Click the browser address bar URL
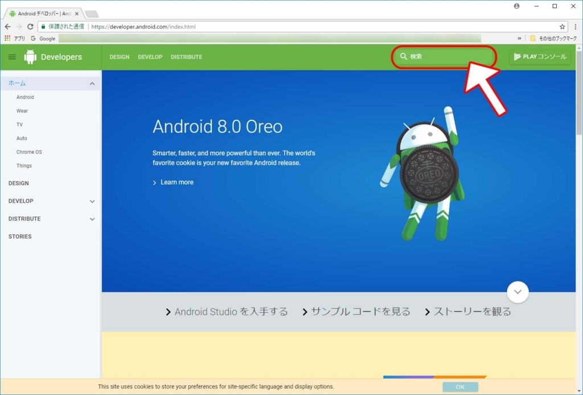 [143, 27]
